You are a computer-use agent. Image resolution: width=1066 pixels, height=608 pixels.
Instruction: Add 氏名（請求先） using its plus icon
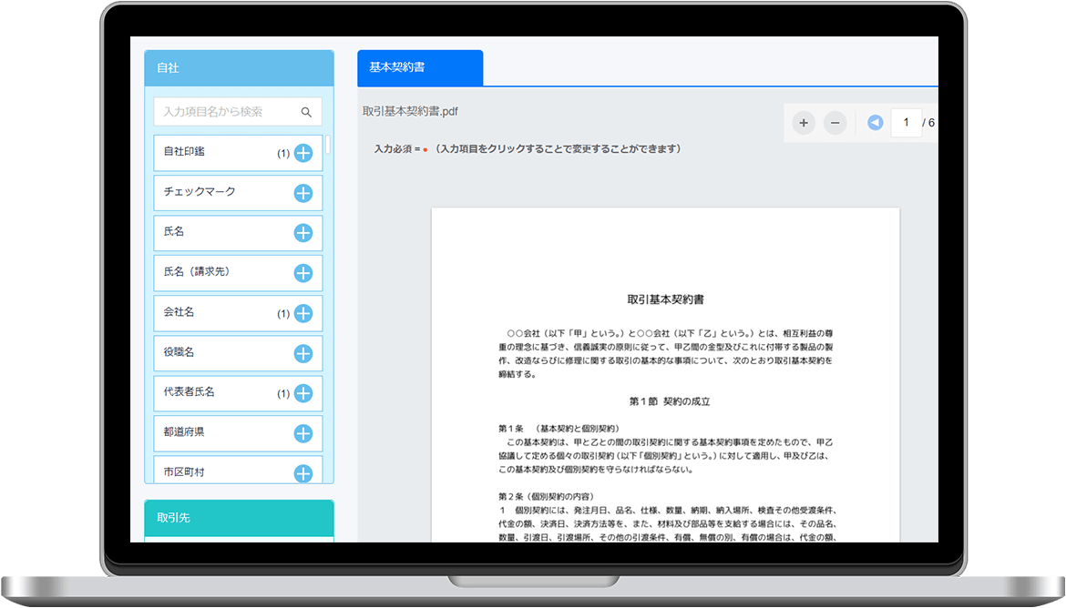(303, 273)
